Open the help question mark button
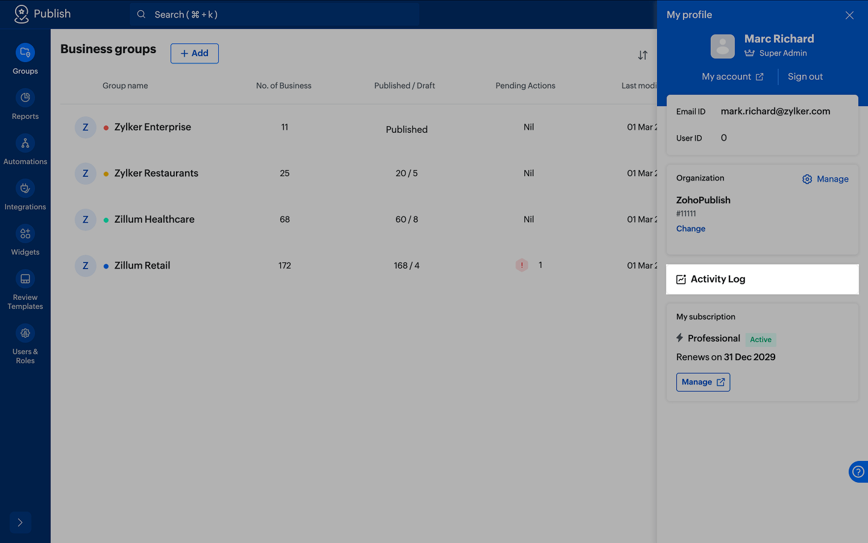 [858, 472]
